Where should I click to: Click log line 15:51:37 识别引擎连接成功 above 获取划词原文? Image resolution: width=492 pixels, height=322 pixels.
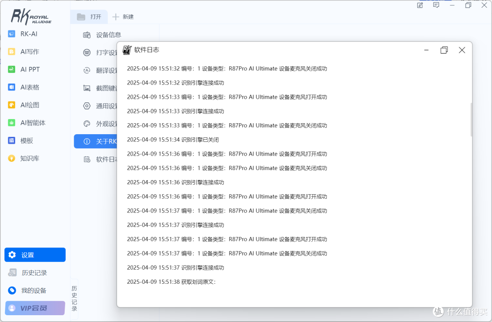point(175,268)
